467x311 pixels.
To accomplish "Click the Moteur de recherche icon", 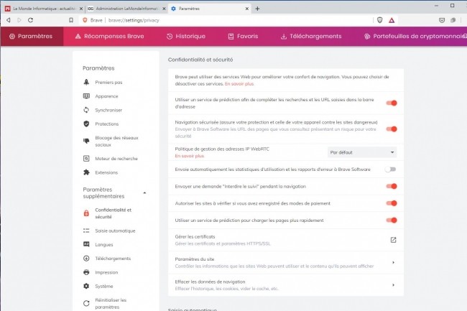I will pos(86,158).
